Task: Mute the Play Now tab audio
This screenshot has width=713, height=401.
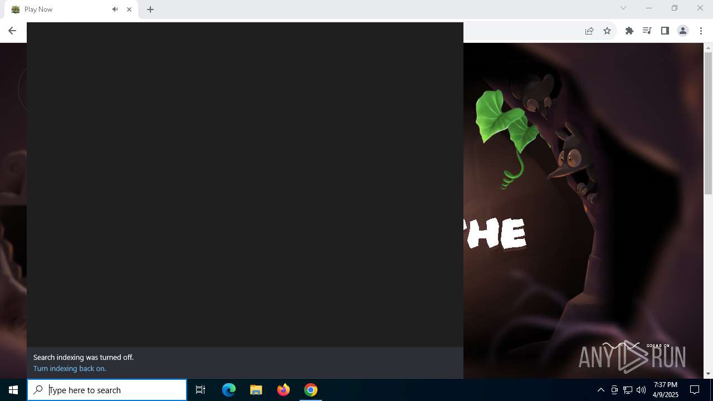Action: 115,9
